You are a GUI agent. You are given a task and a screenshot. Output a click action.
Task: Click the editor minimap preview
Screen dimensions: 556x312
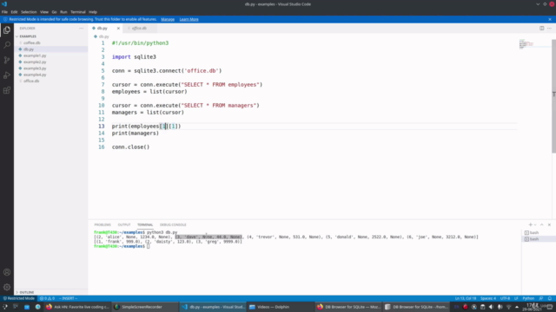[526, 44]
